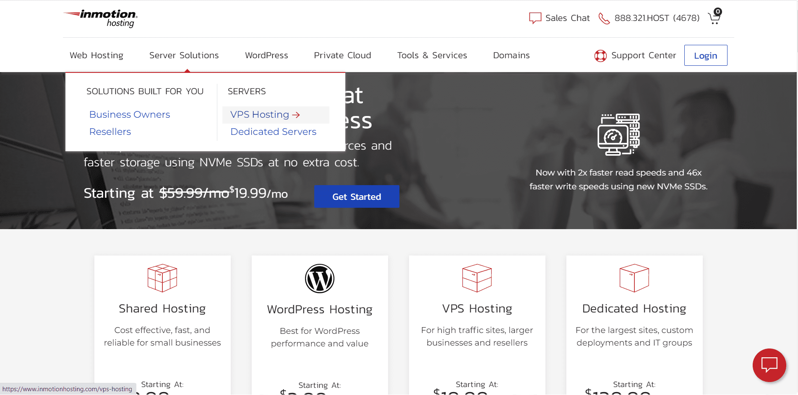Click the server speed graphic icon
Screen dimensions: 798x395
pos(620,135)
